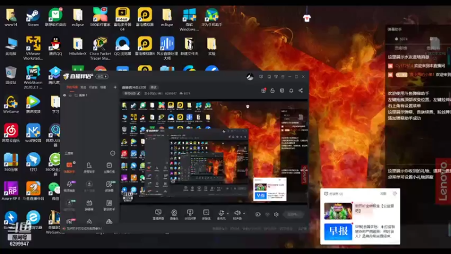
Task: Click the 每日任务 edit button
Action: [132, 93]
